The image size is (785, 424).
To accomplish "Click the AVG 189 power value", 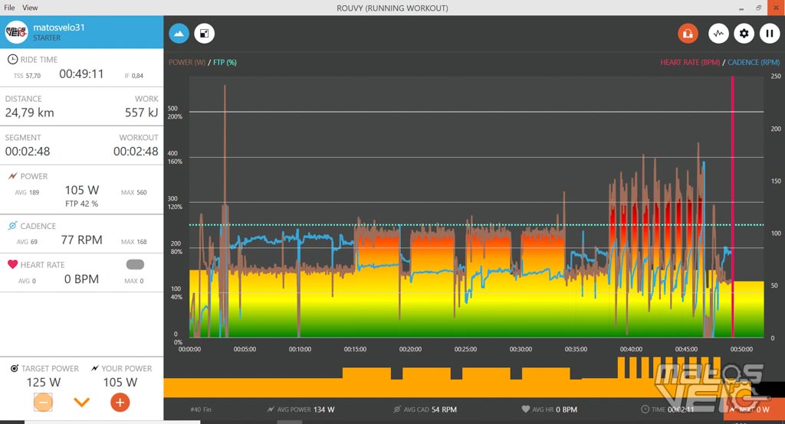I will (27, 193).
